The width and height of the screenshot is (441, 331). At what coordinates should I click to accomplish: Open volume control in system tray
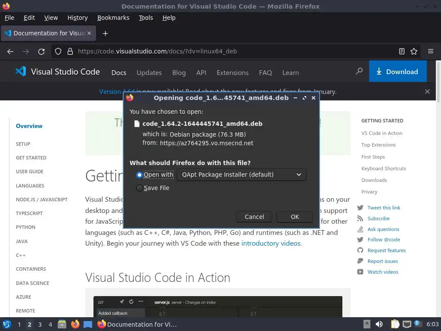tap(379, 324)
